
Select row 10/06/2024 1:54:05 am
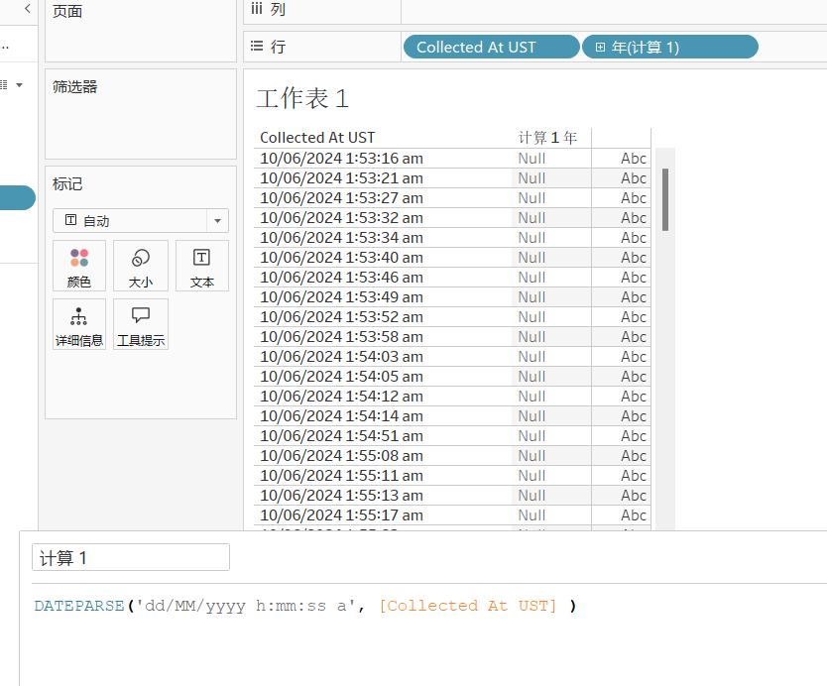(x=342, y=377)
